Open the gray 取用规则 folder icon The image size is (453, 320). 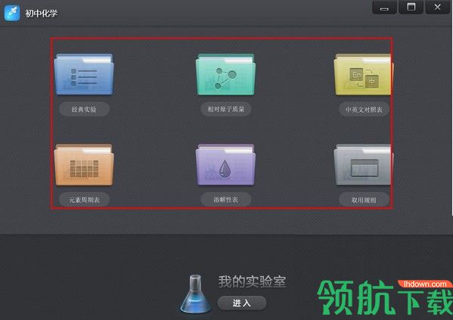(363, 165)
